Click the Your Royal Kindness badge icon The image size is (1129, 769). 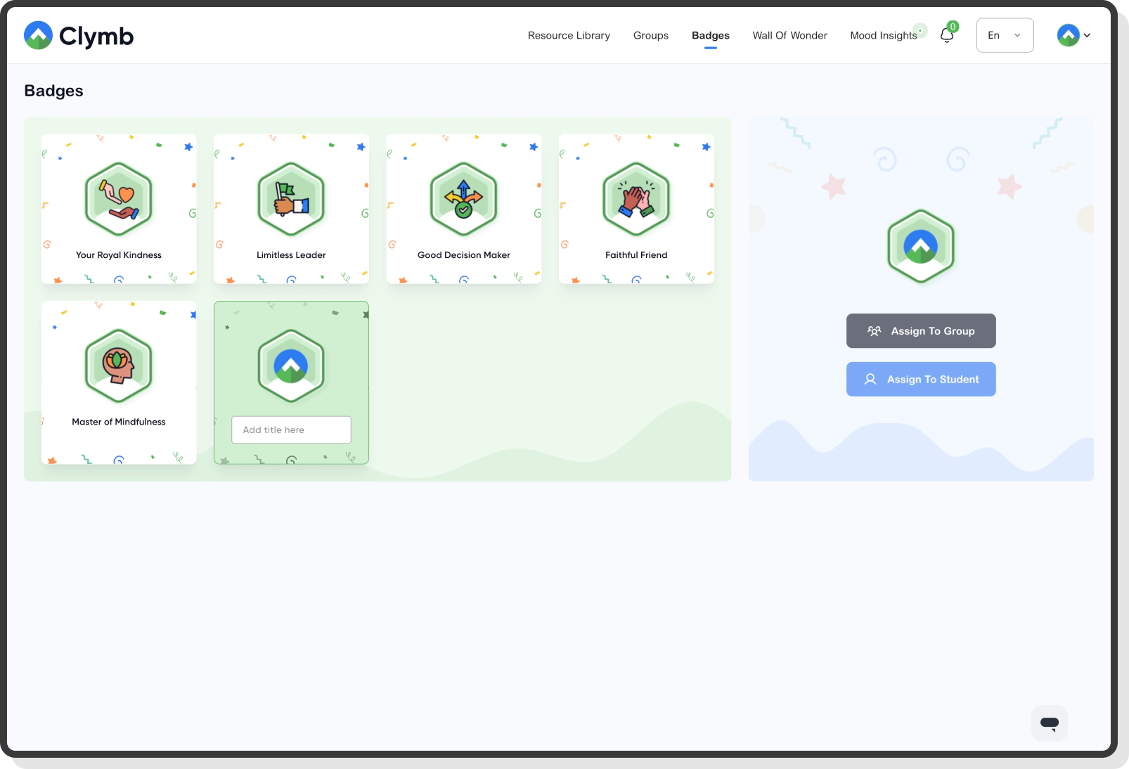click(x=118, y=199)
